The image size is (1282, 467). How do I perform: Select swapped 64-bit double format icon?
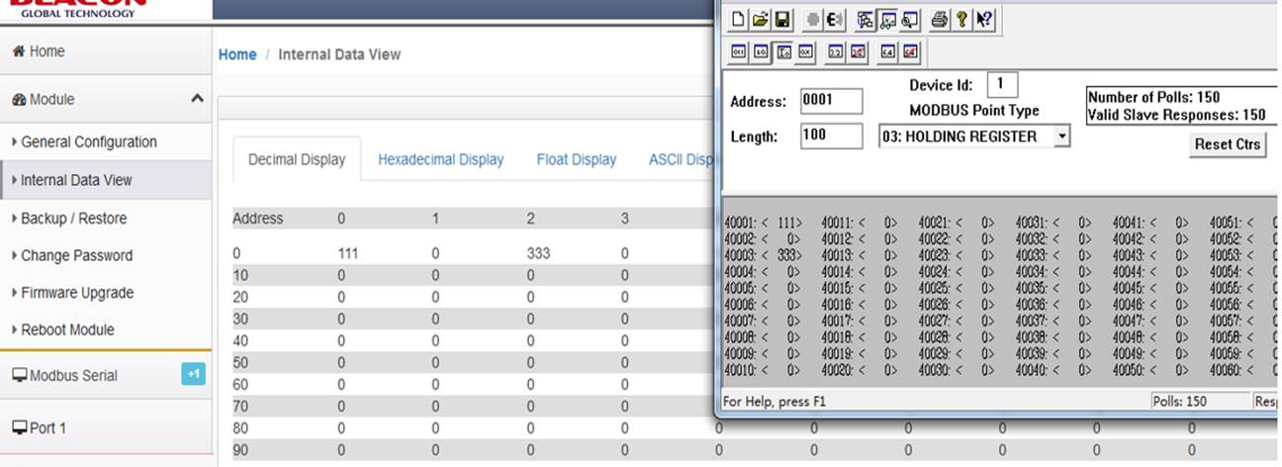tap(910, 52)
